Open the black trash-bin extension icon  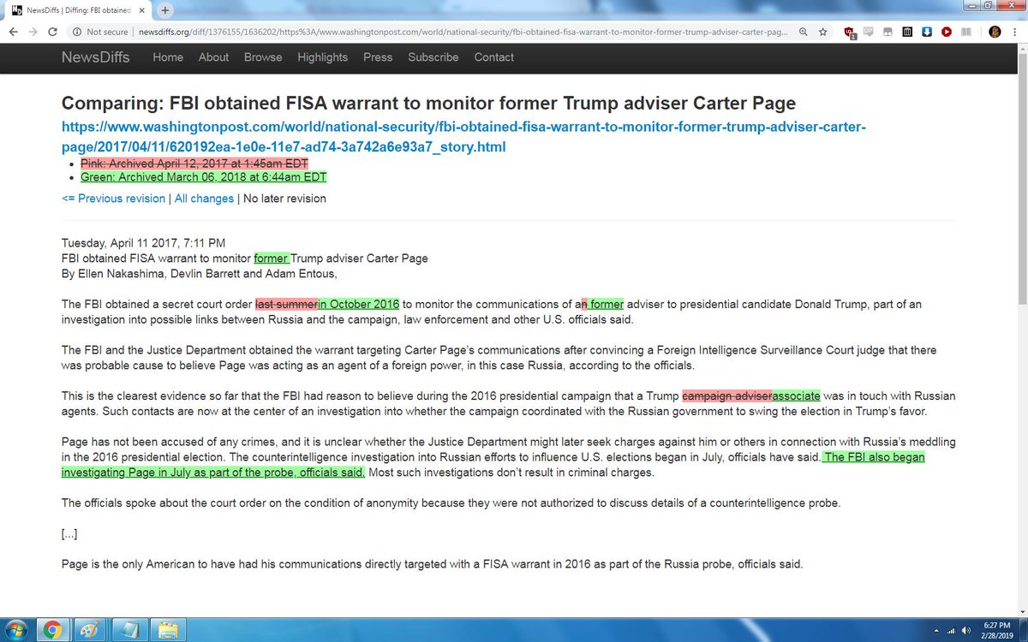pos(907,32)
